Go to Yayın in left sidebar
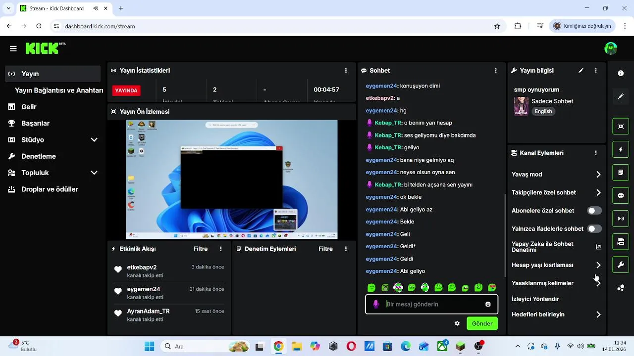 pos(53,74)
